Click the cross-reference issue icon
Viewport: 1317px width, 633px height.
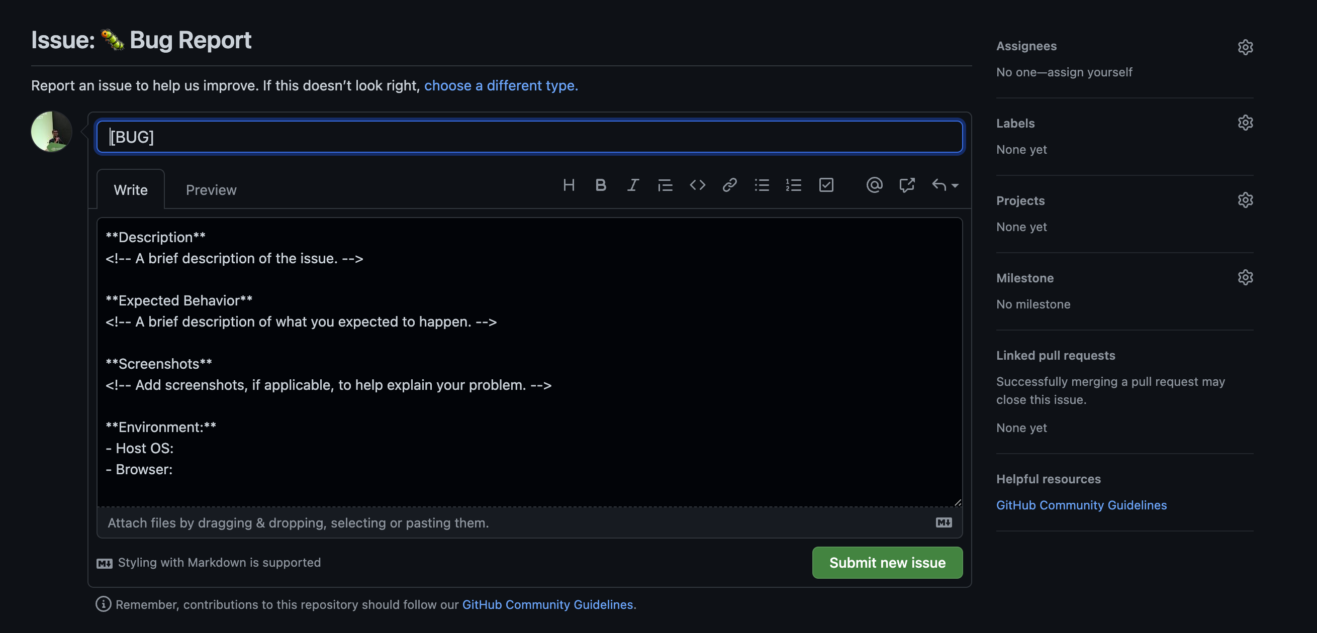tap(906, 185)
